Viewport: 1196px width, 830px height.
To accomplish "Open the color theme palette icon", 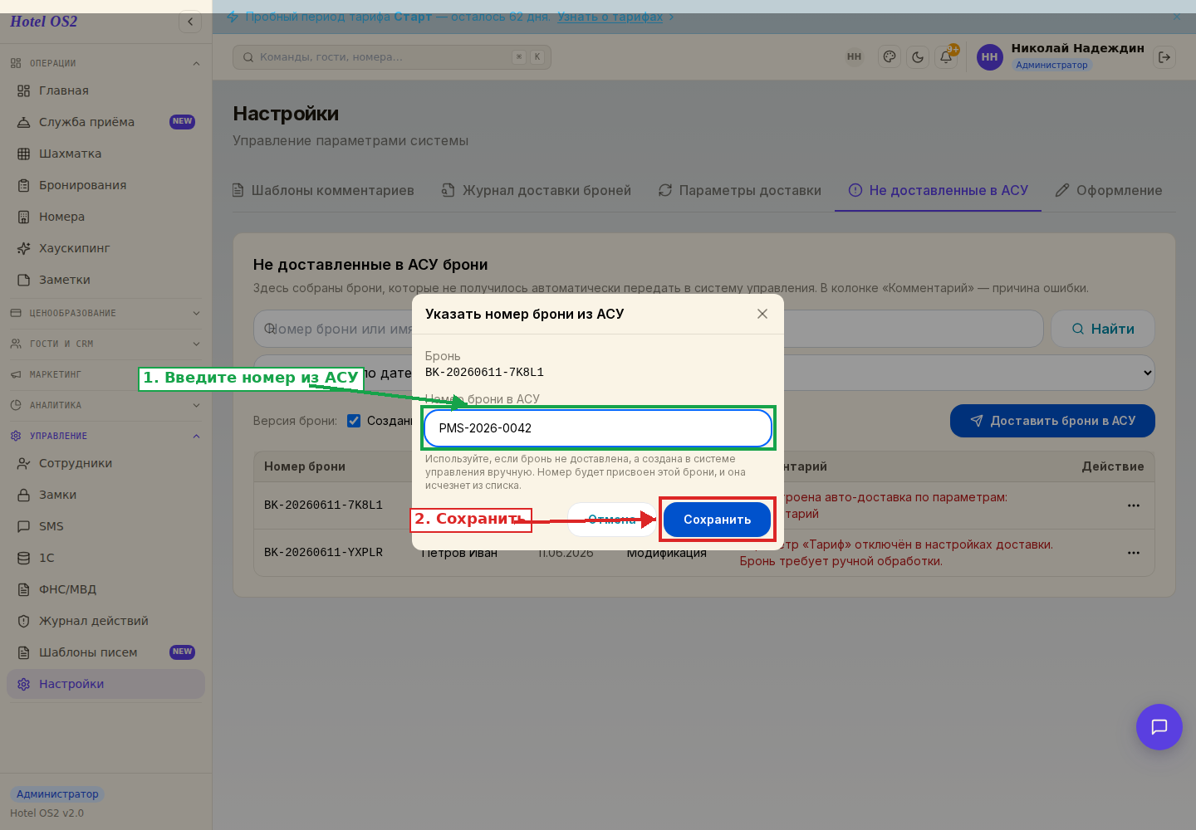I will point(890,57).
